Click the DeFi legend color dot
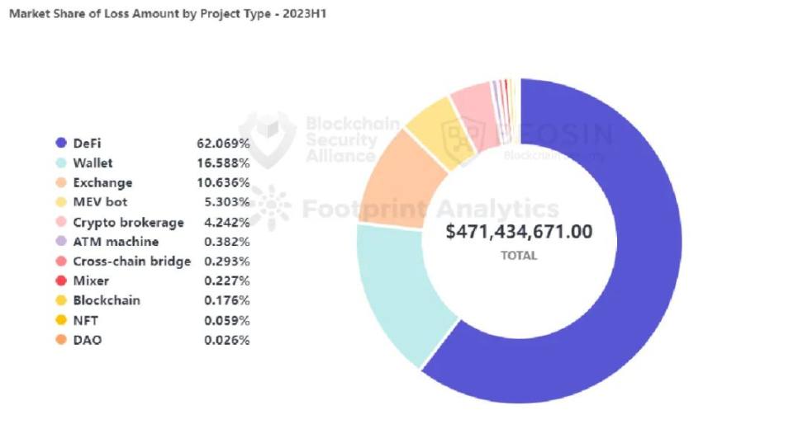 tap(60, 144)
